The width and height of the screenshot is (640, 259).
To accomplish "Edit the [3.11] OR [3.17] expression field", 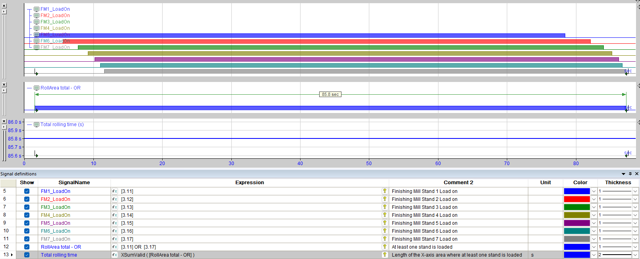I will coord(250,247).
